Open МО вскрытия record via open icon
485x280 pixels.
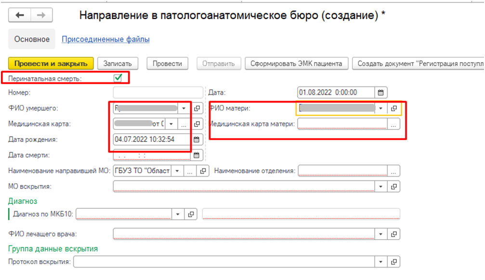click(394, 186)
